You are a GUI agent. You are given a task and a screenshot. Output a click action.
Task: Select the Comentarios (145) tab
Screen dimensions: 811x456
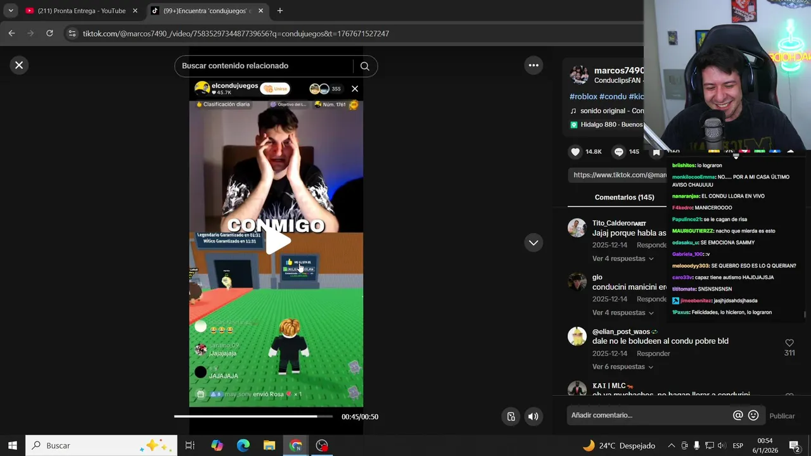pyautogui.click(x=624, y=198)
